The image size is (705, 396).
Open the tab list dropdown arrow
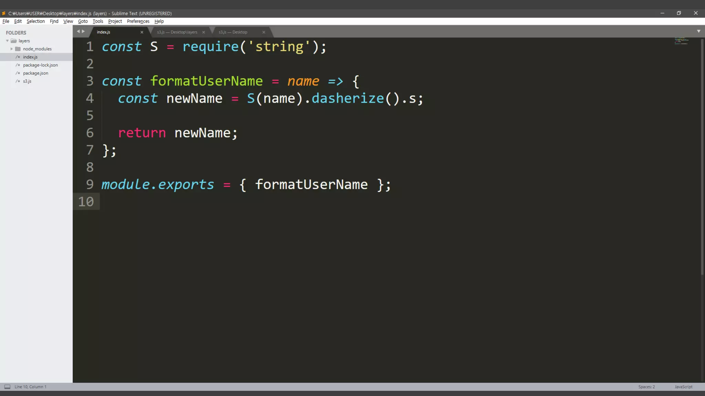(x=698, y=31)
